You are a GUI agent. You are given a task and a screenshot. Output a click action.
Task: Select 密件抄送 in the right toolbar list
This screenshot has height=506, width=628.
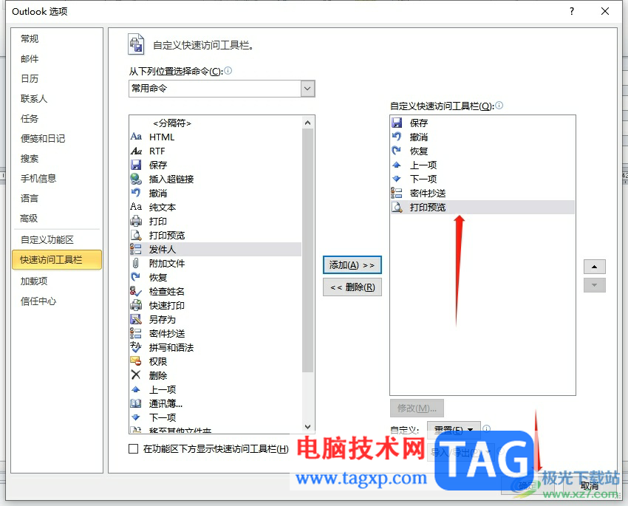click(x=482, y=193)
